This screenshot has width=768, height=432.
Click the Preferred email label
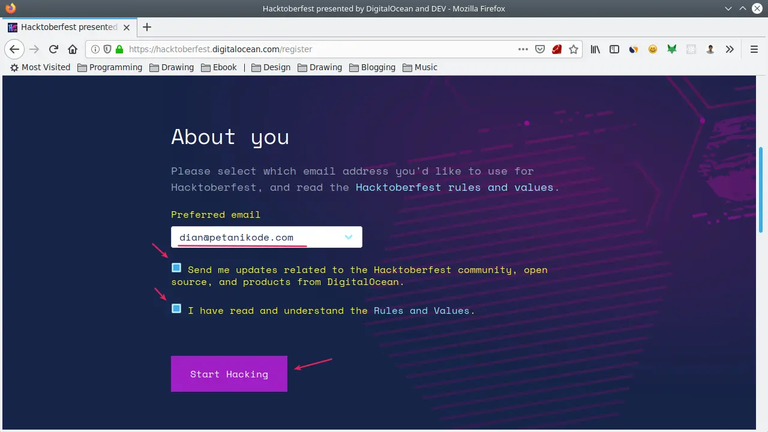(x=216, y=215)
